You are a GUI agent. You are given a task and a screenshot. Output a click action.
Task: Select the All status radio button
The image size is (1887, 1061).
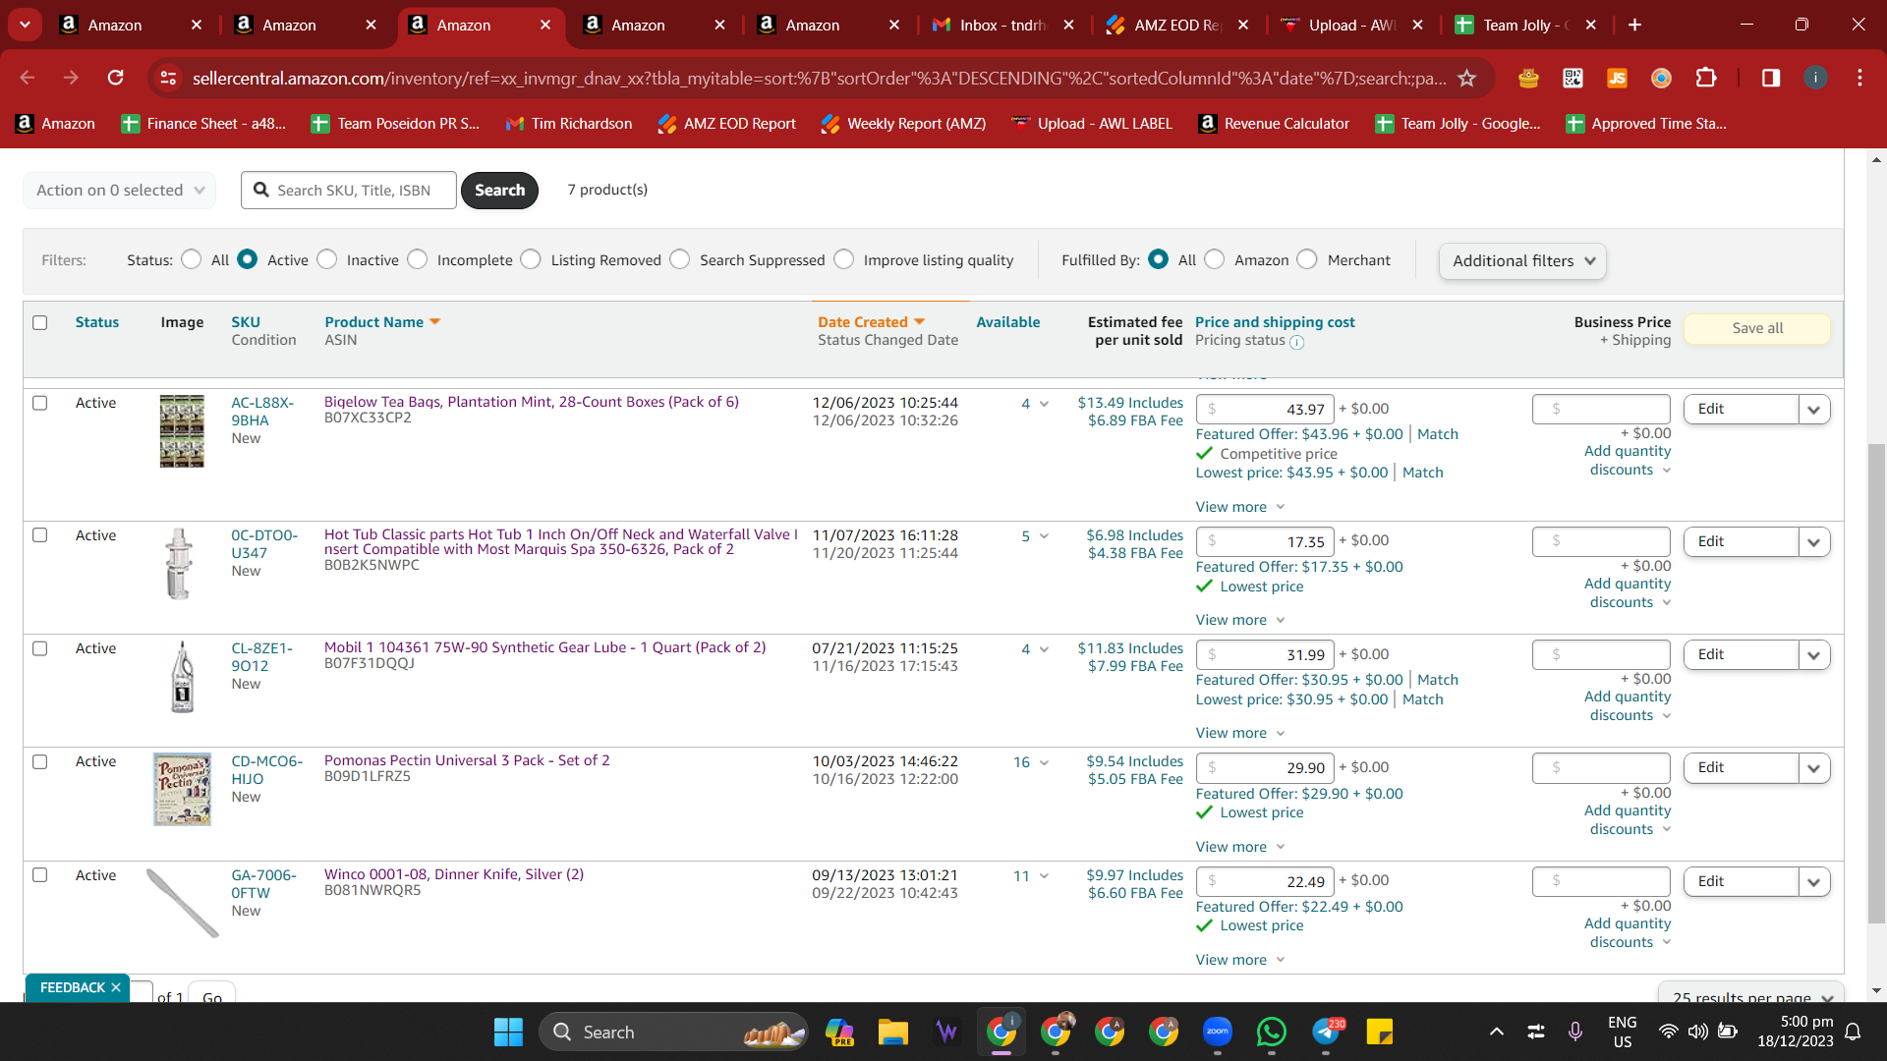pos(192,259)
